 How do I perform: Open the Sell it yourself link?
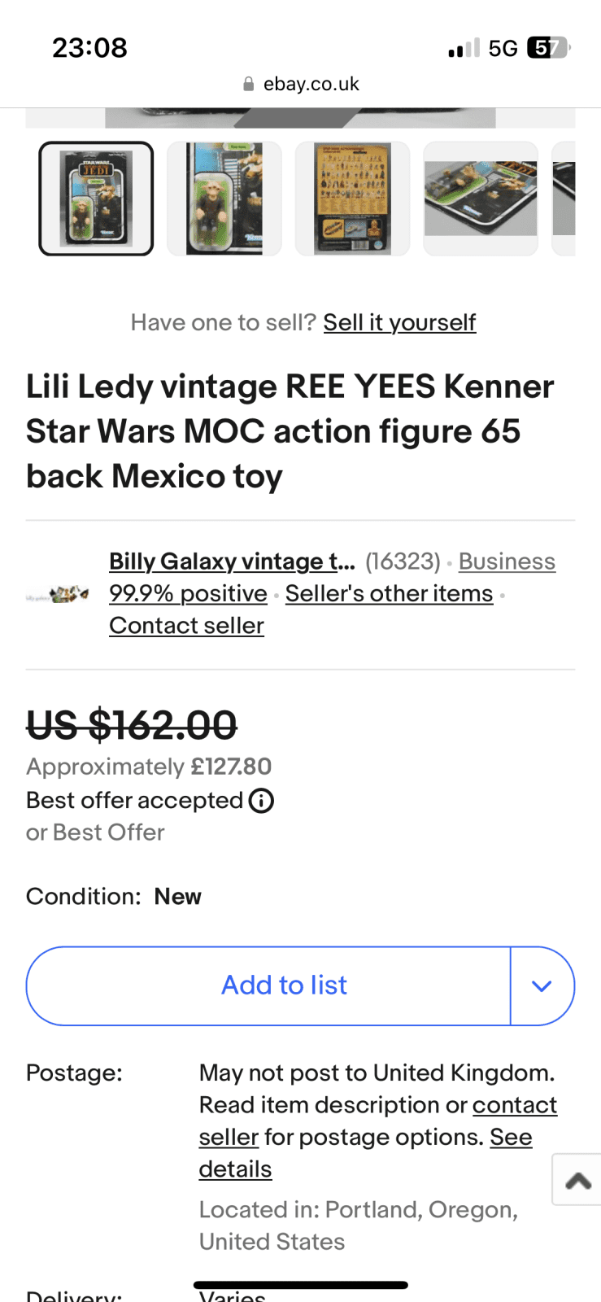tap(399, 322)
